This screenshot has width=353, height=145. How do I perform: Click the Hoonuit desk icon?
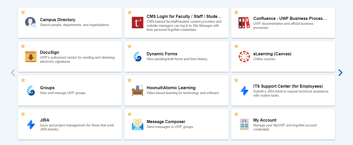click(137, 90)
